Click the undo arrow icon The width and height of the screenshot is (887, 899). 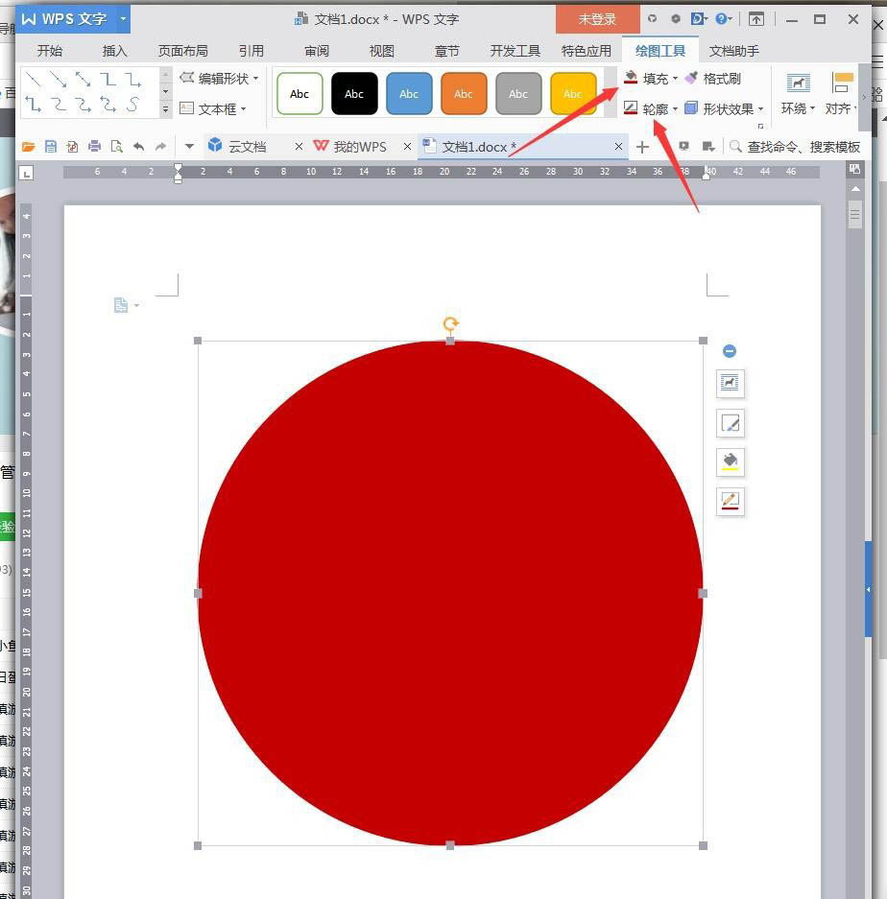138,147
